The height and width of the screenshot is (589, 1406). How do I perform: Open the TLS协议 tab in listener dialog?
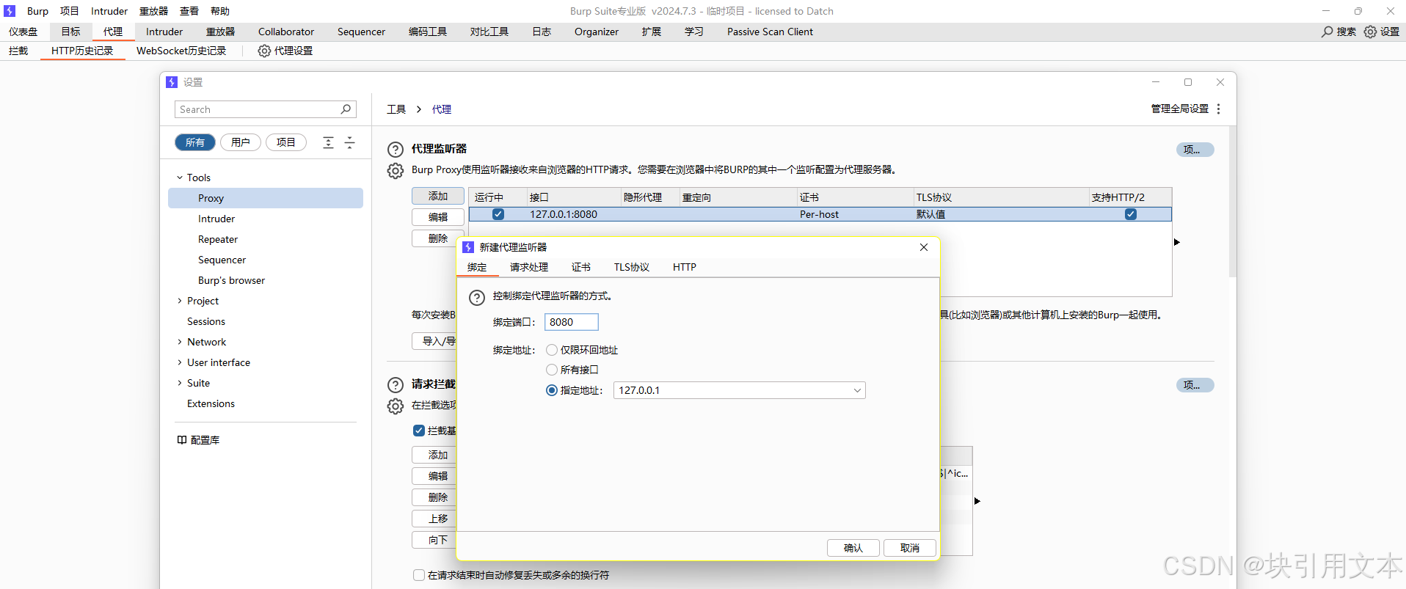pyautogui.click(x=632, y=267)
